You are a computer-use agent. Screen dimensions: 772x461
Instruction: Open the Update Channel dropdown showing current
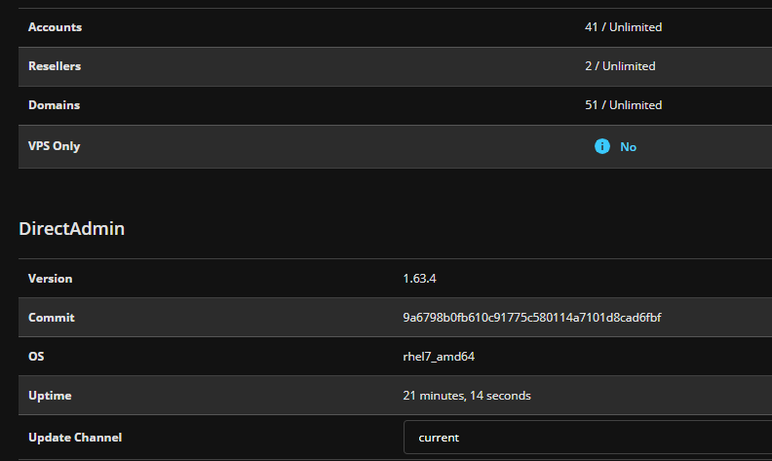point(587,438)
